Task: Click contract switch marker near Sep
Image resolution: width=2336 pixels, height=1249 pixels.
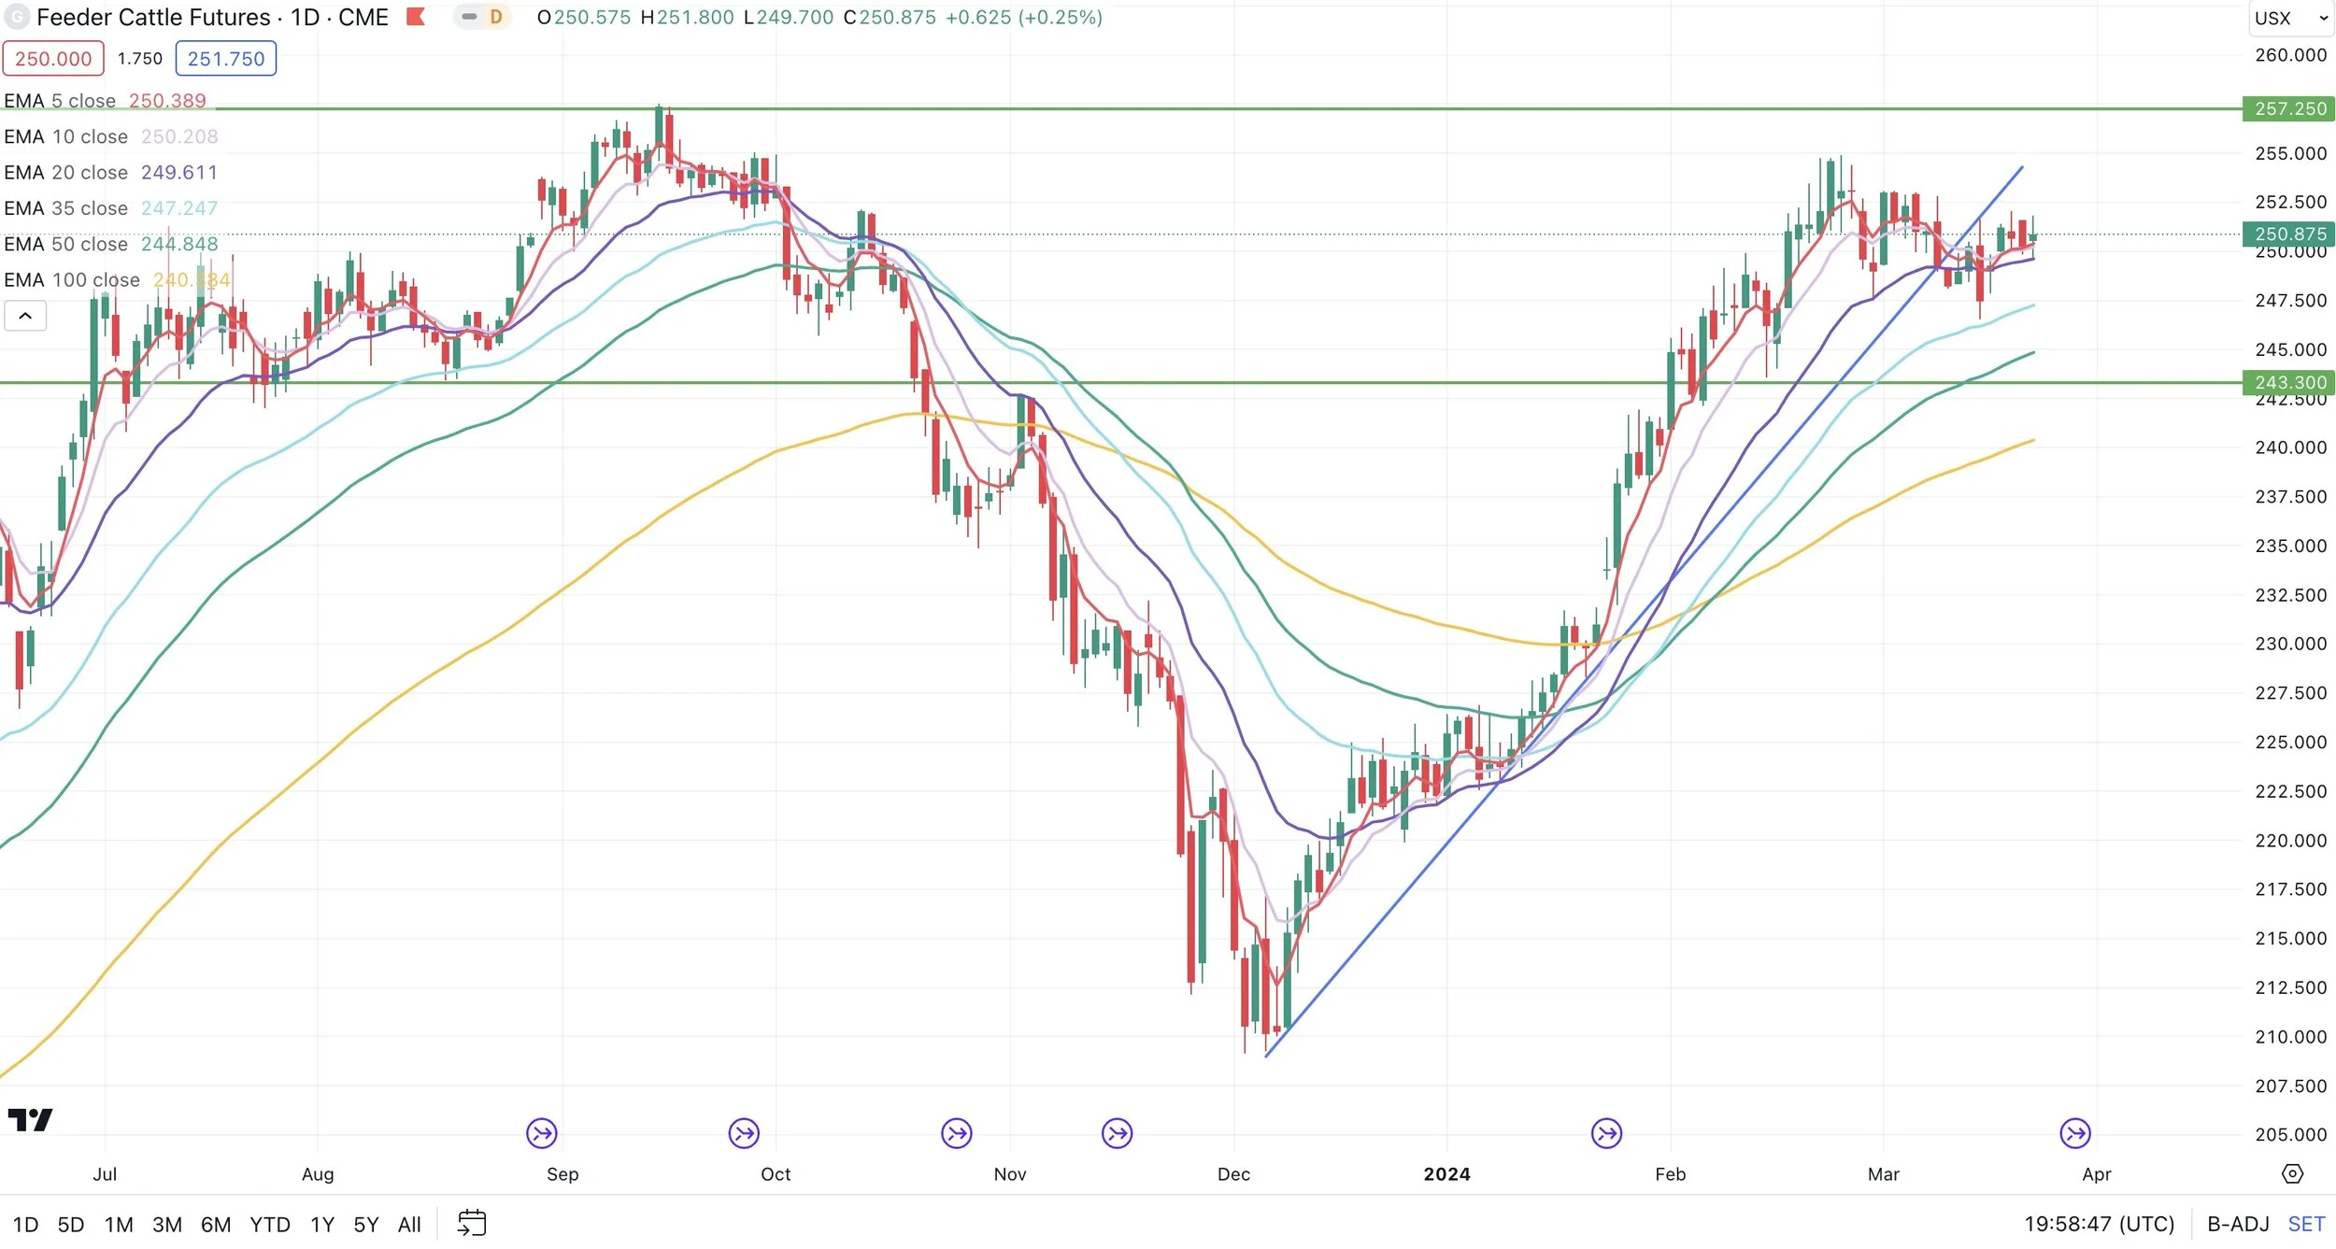Action: coord(542,1133)
